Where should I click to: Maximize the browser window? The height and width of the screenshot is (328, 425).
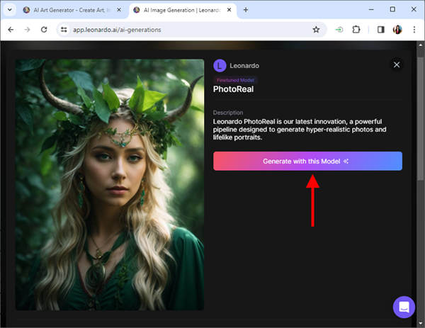click(x=392, y=9)
